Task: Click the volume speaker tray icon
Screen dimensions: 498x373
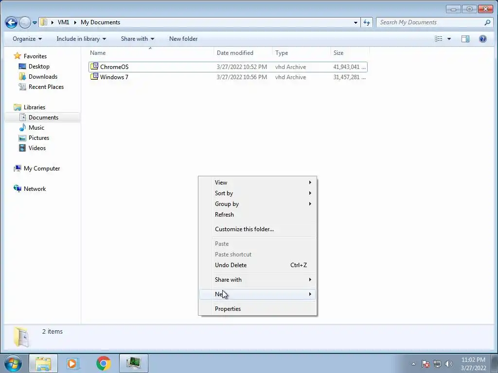Action: (x=449, y=364)
